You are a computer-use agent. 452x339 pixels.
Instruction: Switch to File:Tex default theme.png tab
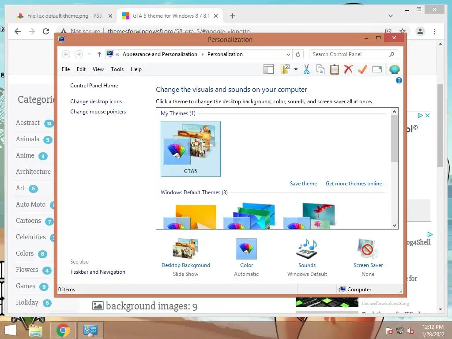[x=64, y=16]
